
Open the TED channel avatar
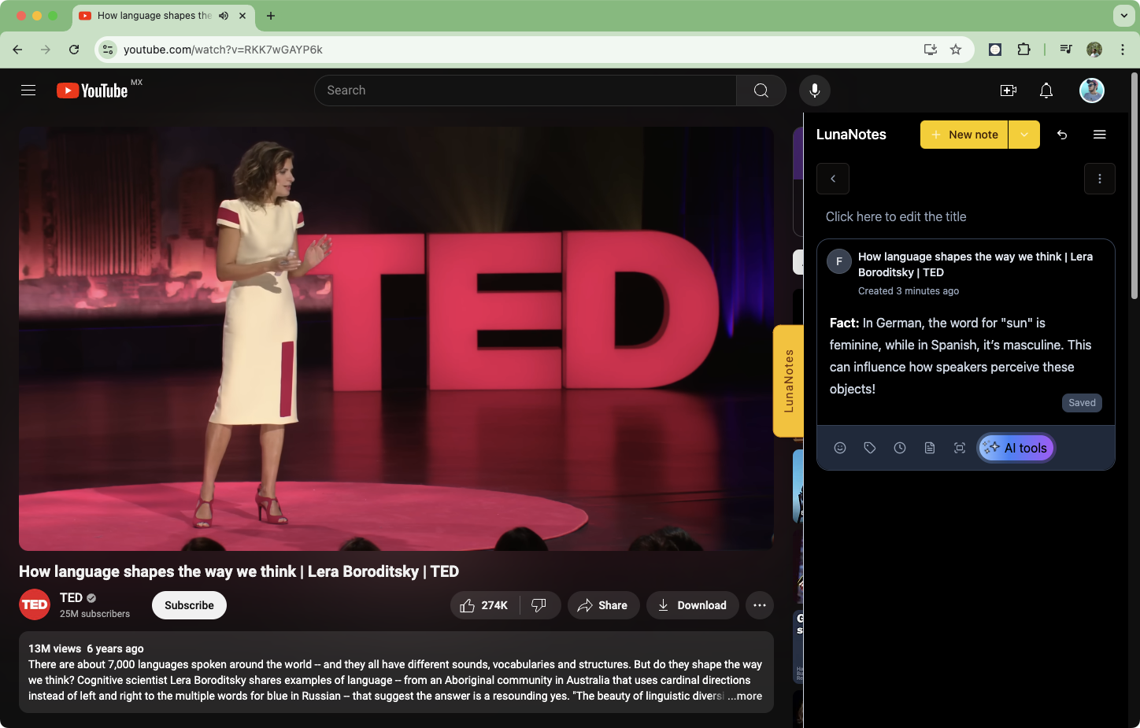click(x=35, y=604)
